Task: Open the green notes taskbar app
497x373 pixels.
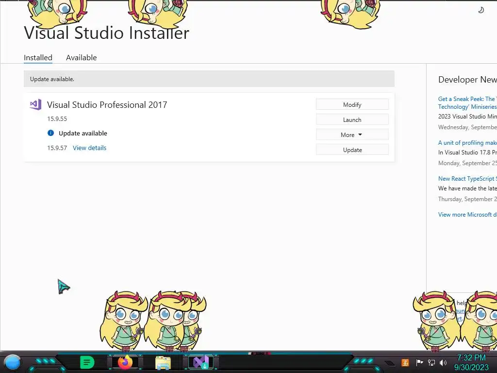Action: coord(87,362)
